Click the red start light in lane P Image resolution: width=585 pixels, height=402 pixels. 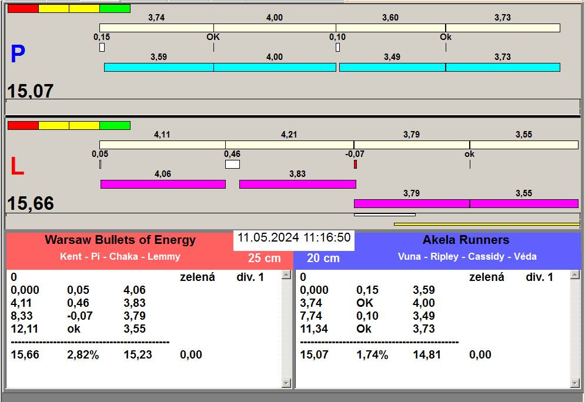click(23, 9)
